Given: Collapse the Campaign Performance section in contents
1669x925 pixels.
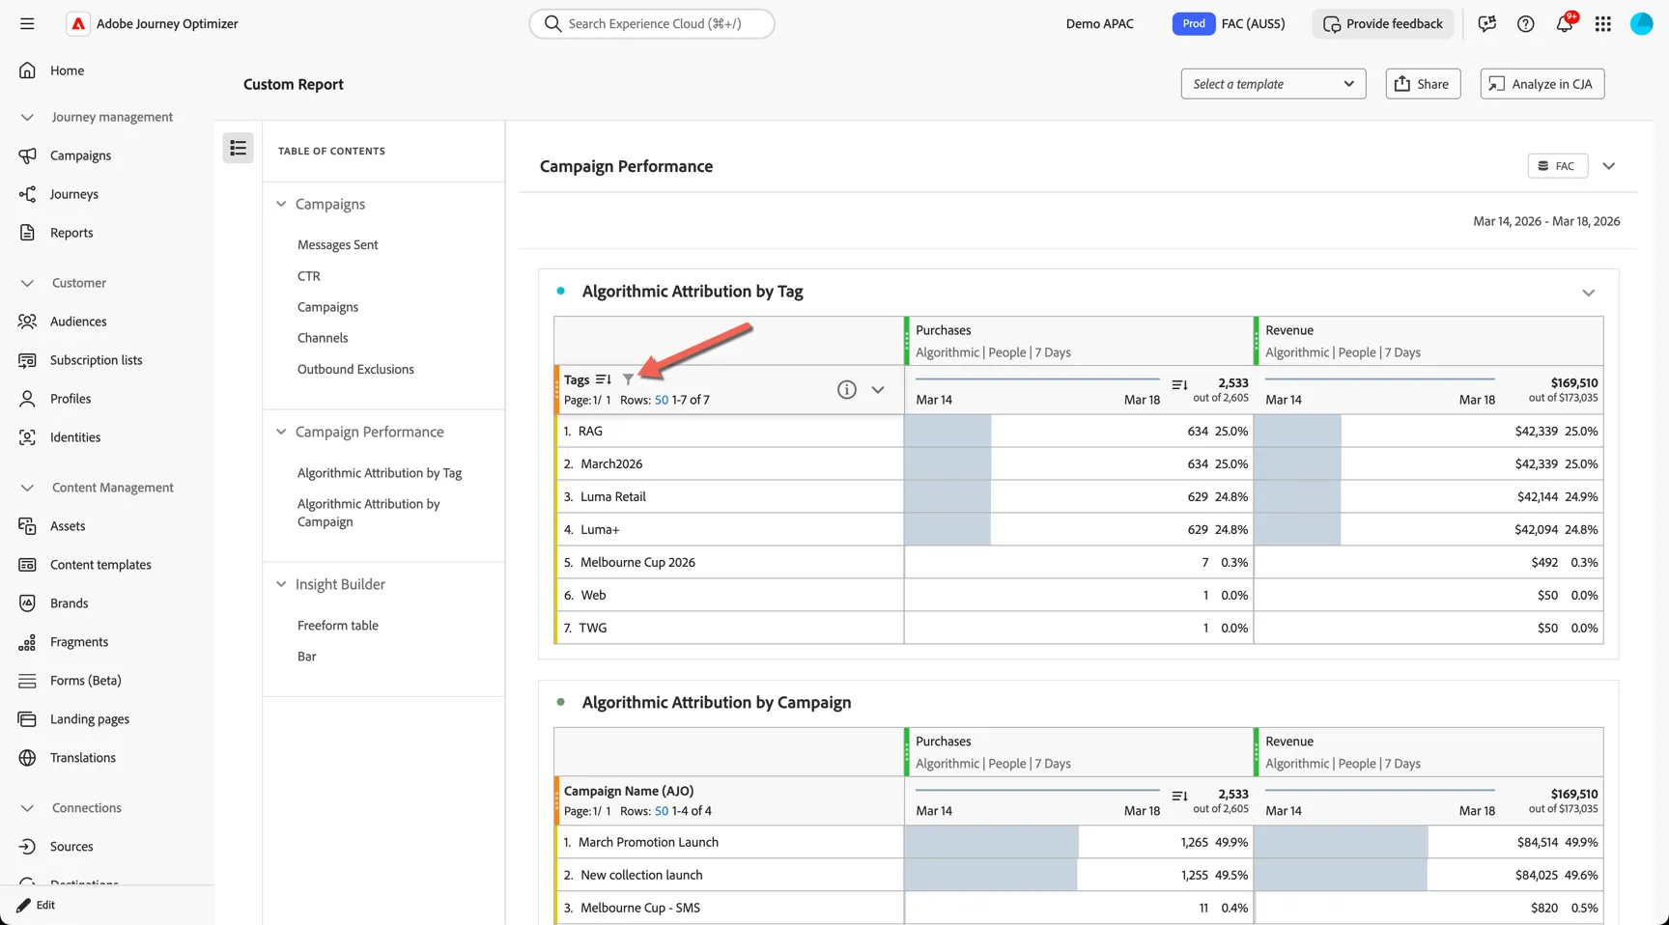Looking at the screenshot, I should (281, 432).
